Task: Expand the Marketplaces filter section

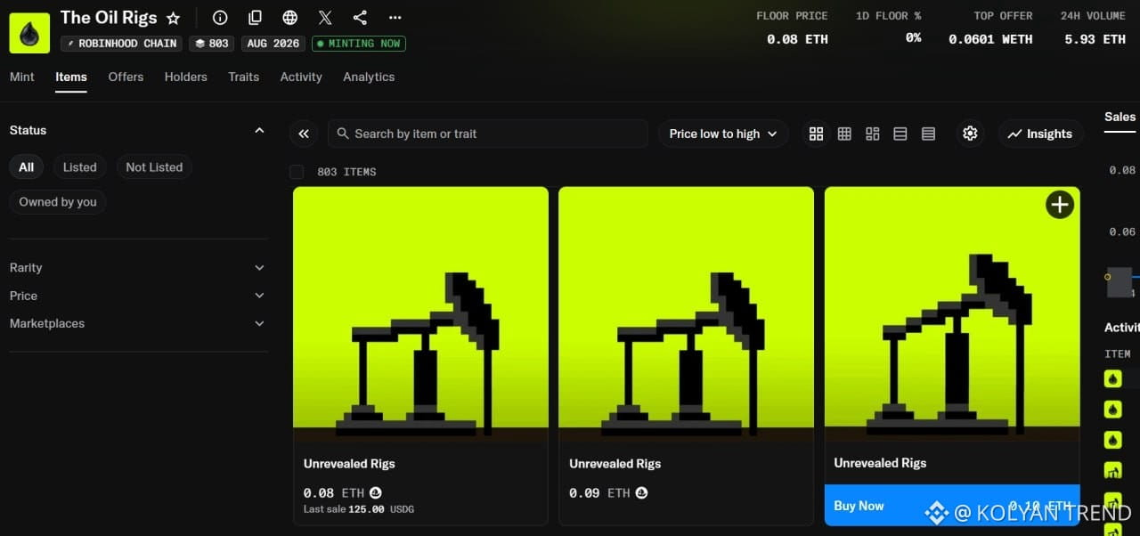Action: click(x=138, y=323)
